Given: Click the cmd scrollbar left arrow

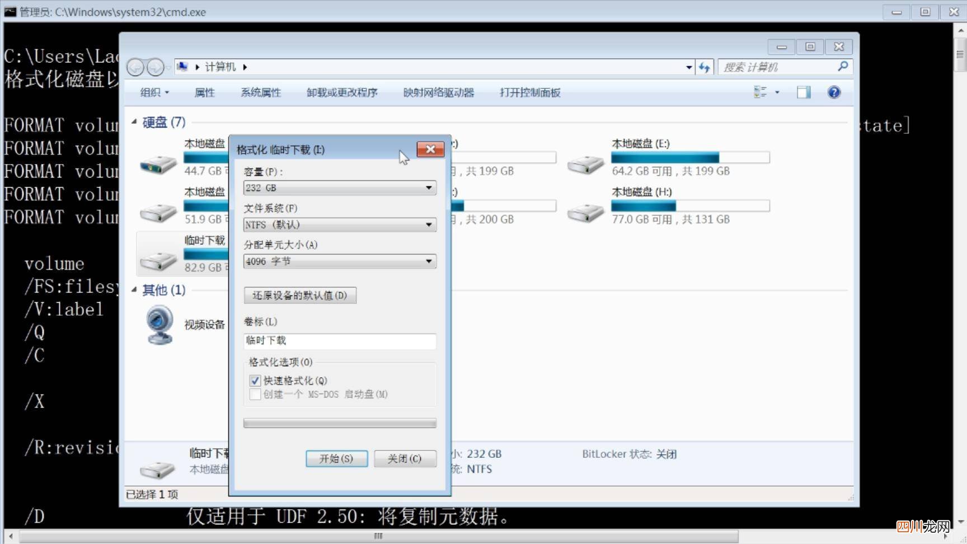Looking at the screenshot, I should pyautogui.click(x=11, y=536).
